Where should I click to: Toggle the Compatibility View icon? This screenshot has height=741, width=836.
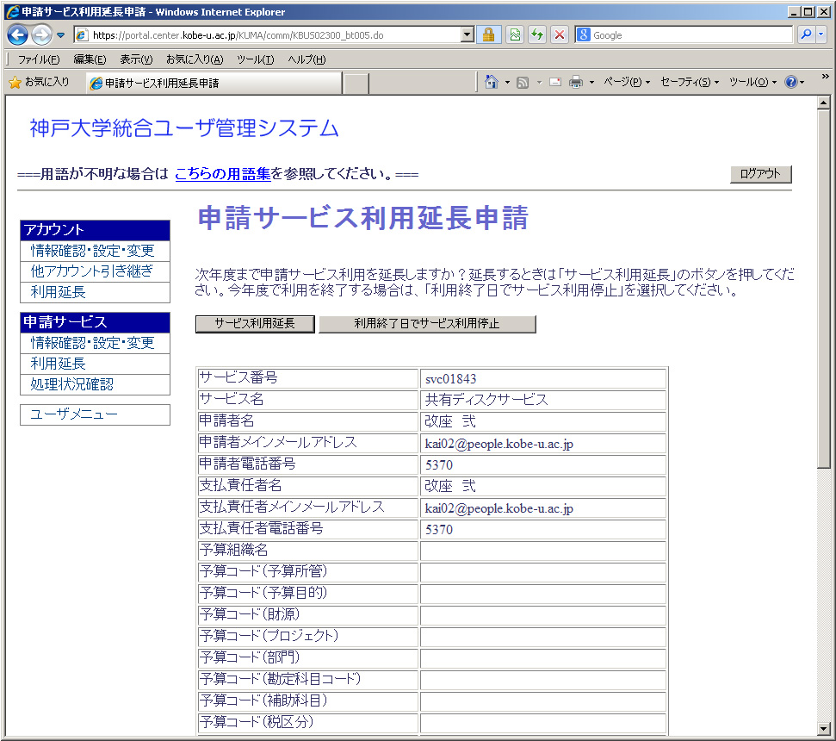pos(515,35)
